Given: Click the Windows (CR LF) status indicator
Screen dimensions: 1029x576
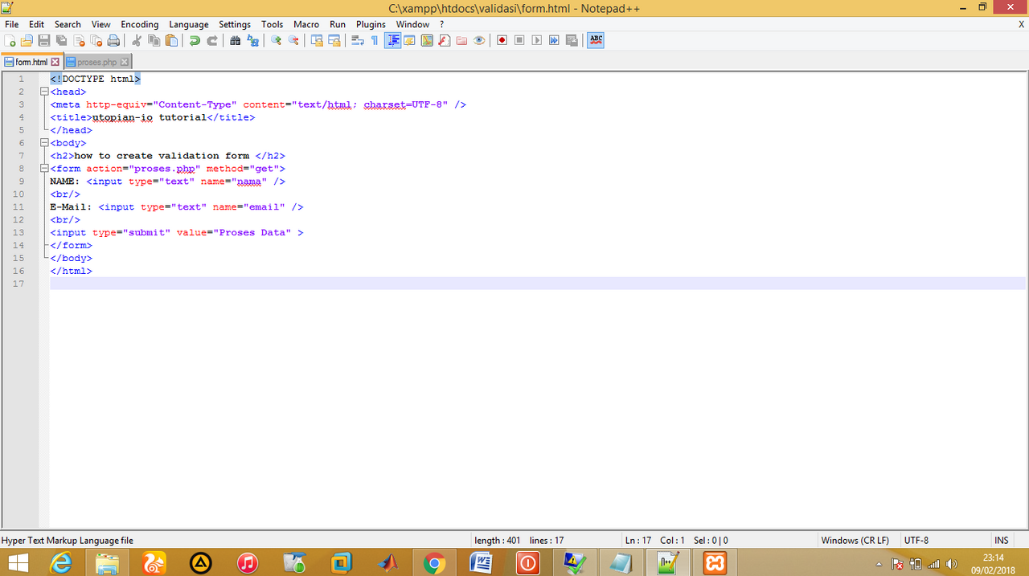Looking at the screenshot, I should [x=855, y=540].
